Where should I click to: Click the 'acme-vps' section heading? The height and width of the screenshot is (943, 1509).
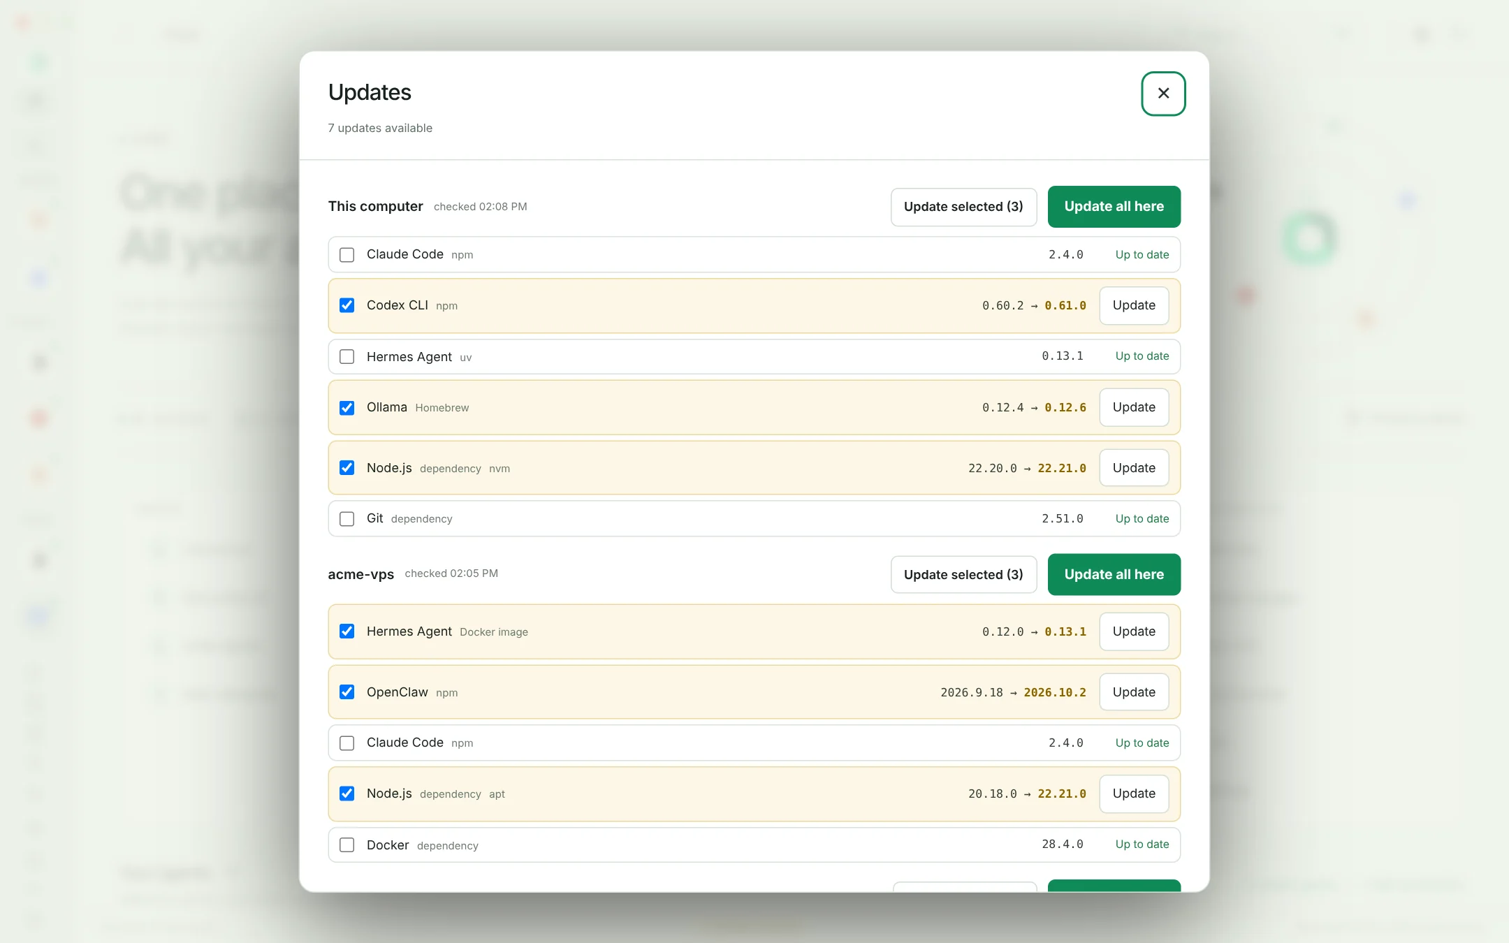pyautogui.click(x=360, y=574)
